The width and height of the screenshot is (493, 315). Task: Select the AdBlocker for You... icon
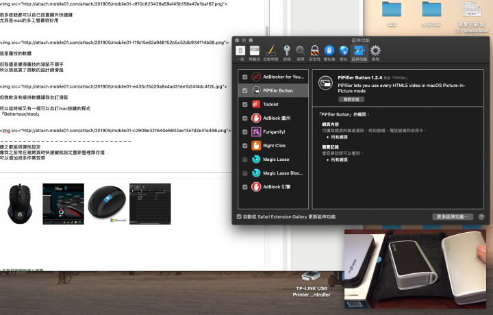point(256,77)
